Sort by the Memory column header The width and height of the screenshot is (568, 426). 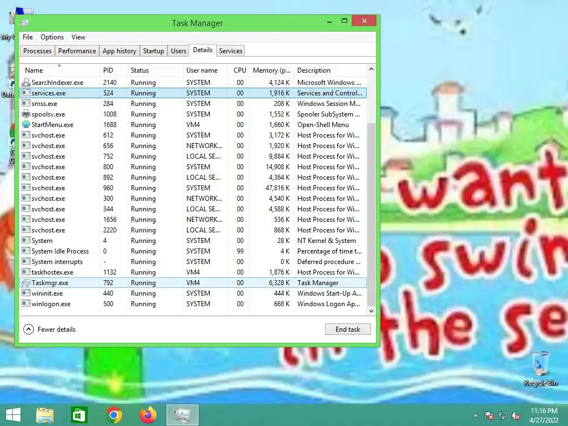tap(272, 70)
